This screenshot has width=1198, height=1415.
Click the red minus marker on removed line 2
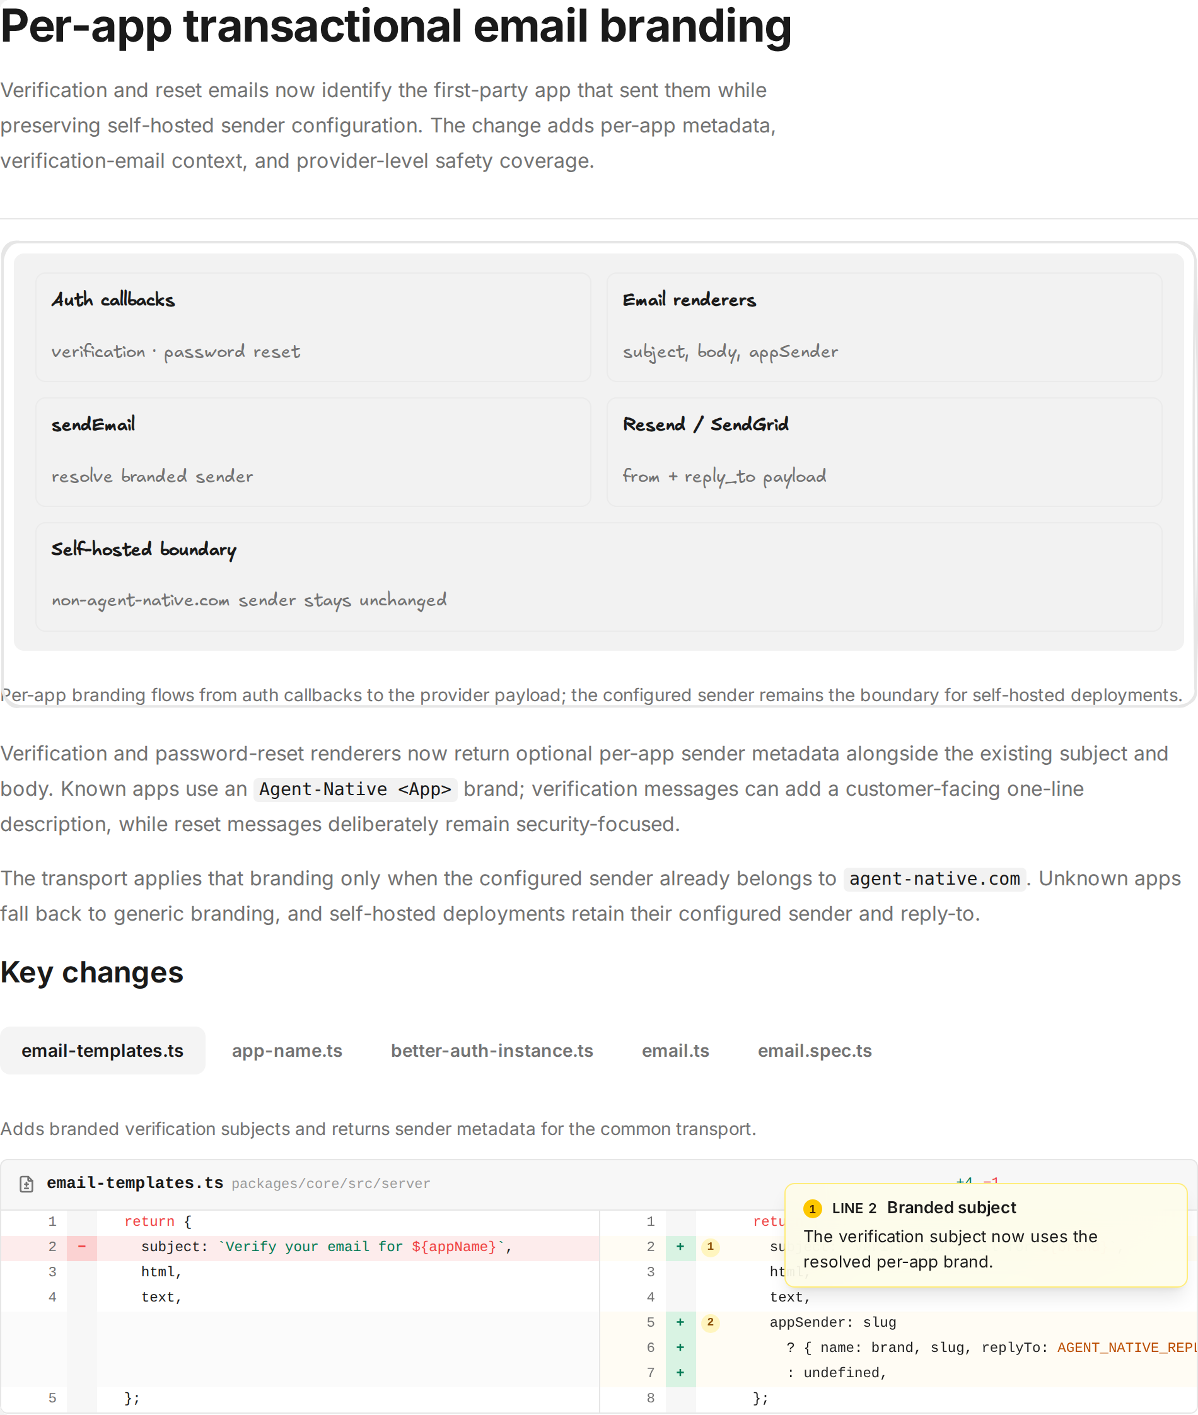tap(82, 1247)
